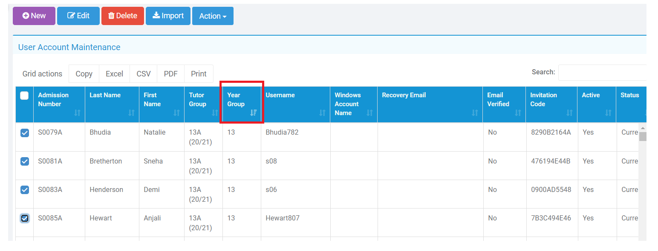Export the grid to Excel

tap(114, 73)
